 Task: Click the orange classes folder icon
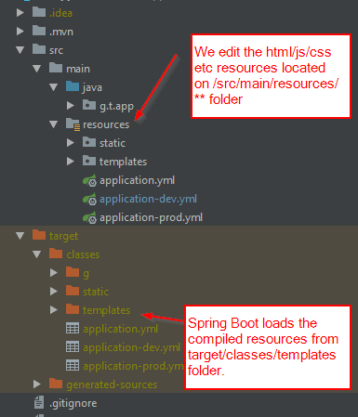pyautogui.click(x=56, y=254)
